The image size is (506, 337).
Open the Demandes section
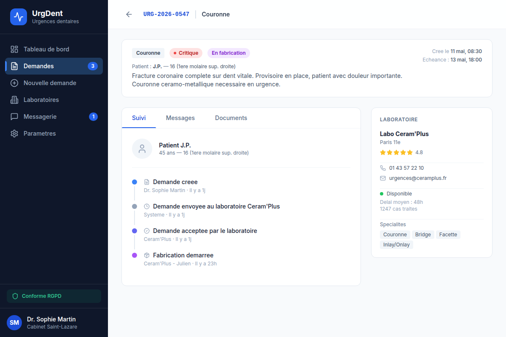pyautogui.click(x=54, y=66)
